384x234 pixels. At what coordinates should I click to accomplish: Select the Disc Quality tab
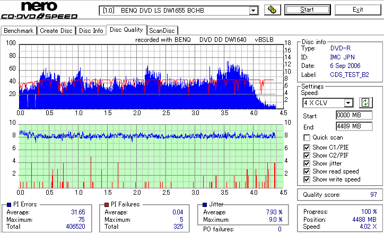[126, 30]
